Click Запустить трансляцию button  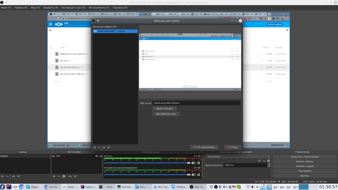click(x=304, y=157)
